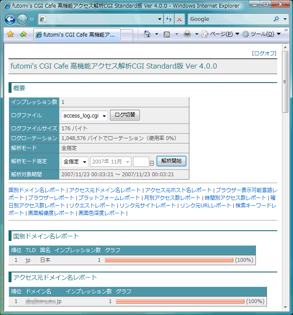Click the 解析開始 button
Viewport: 293px width, 315px height.
(x=171, y=161)
